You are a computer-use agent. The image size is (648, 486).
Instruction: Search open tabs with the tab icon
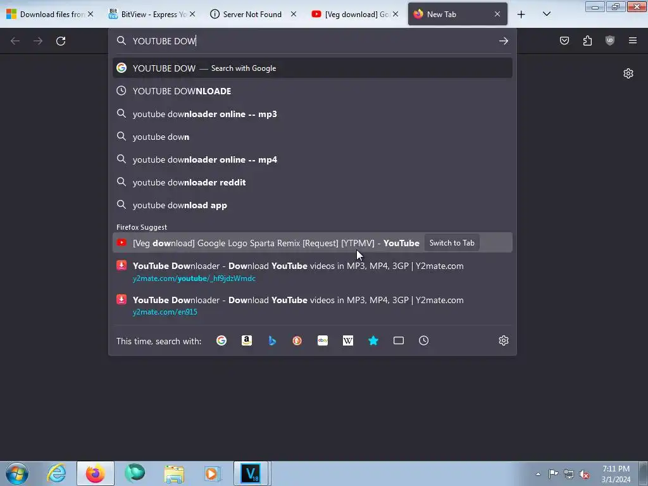(x=399, y=340)
